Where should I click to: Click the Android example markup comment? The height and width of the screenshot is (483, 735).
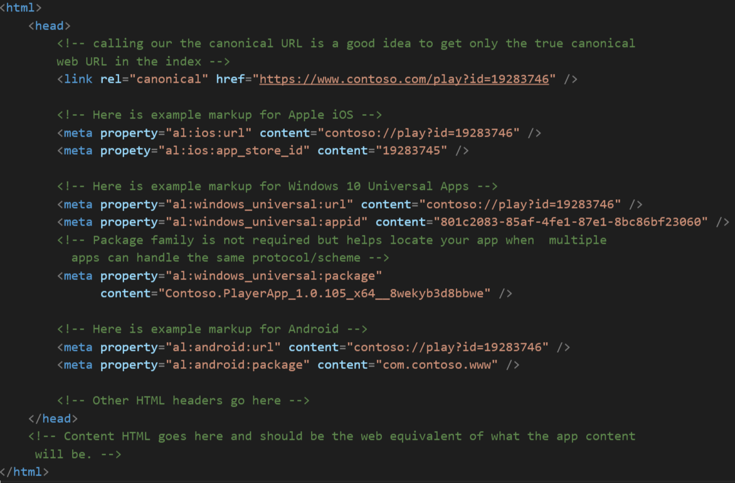pyautogui.click(x=212, y=329)
